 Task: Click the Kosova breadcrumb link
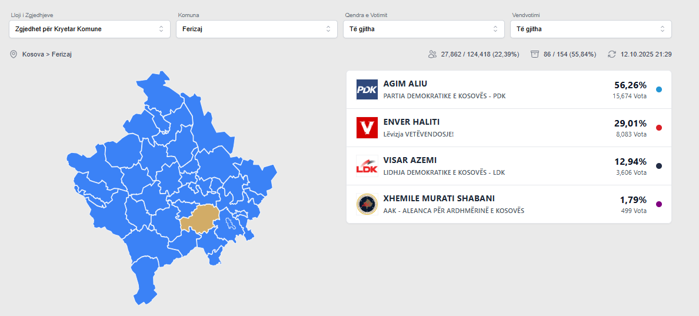34,54
